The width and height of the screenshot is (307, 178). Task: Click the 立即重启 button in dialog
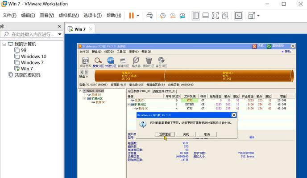[x=165, y=134]
